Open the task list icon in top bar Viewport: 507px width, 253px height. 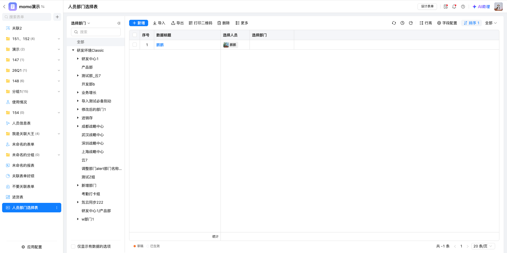click(446, 7)
